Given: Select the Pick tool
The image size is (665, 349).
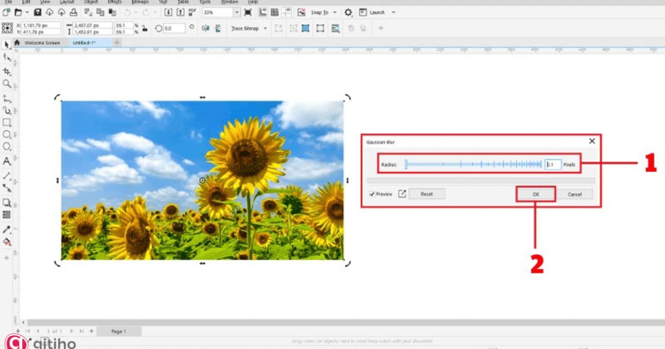Looking at the screenshot, I should pos(7,45).
